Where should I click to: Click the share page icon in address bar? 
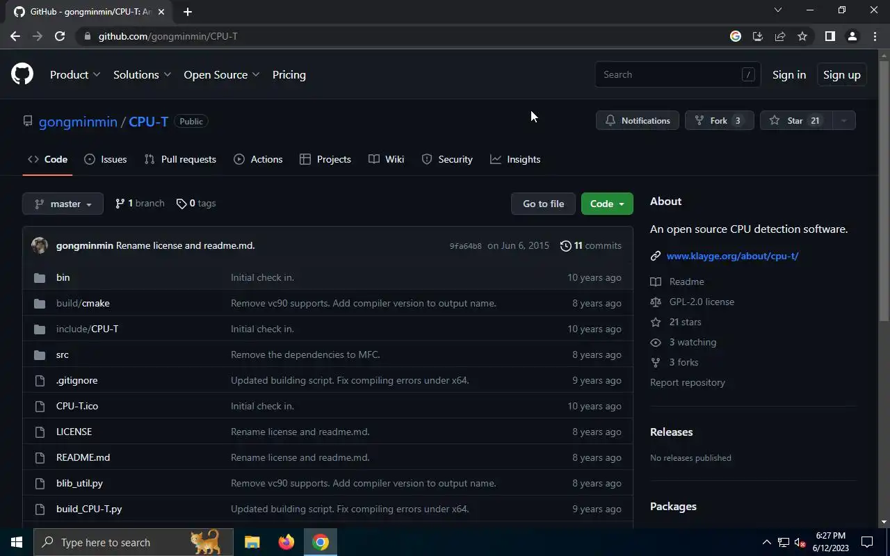pyautogui.click(x=780, y=36)
